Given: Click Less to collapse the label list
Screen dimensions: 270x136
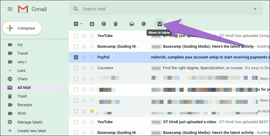Looking at the screenshot, I should coord(21,70).
